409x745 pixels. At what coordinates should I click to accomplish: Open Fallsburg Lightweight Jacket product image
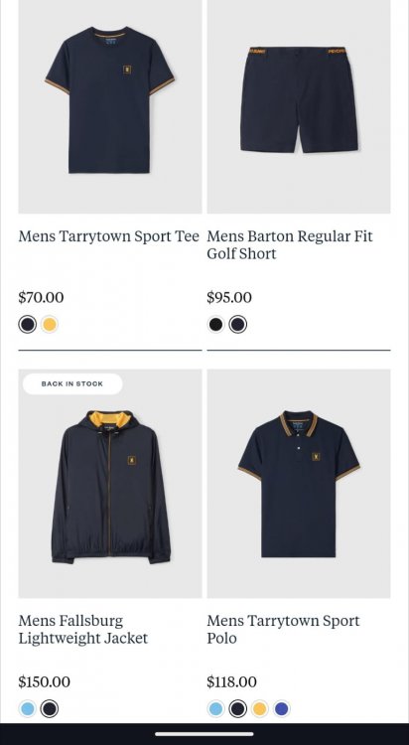point(110,484)
